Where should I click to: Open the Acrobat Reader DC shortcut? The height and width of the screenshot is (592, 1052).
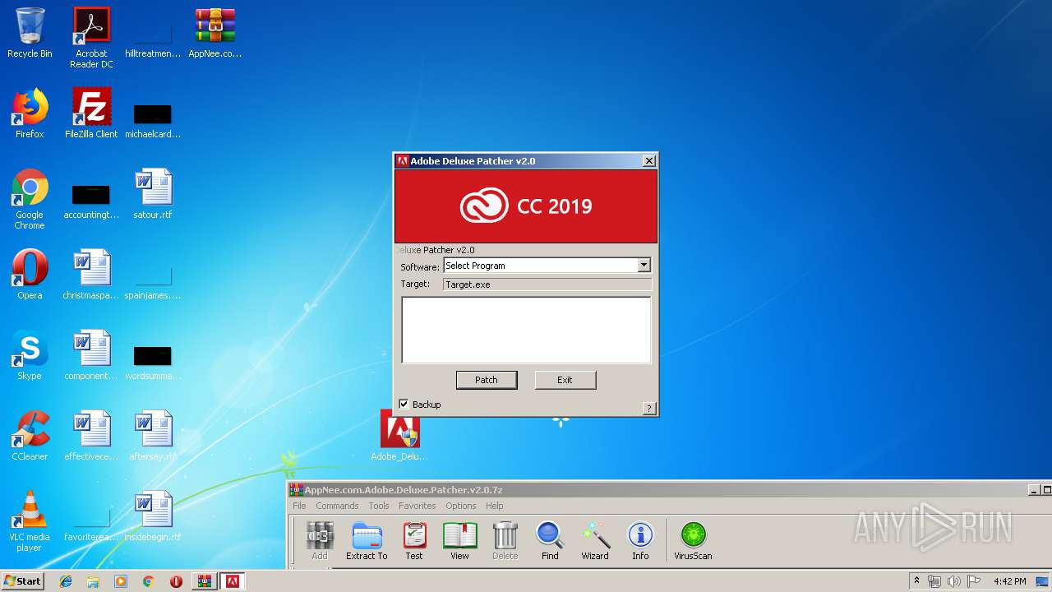coord(91,38)
